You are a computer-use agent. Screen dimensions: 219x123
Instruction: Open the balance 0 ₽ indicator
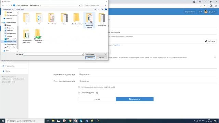[x=200, y=12]
